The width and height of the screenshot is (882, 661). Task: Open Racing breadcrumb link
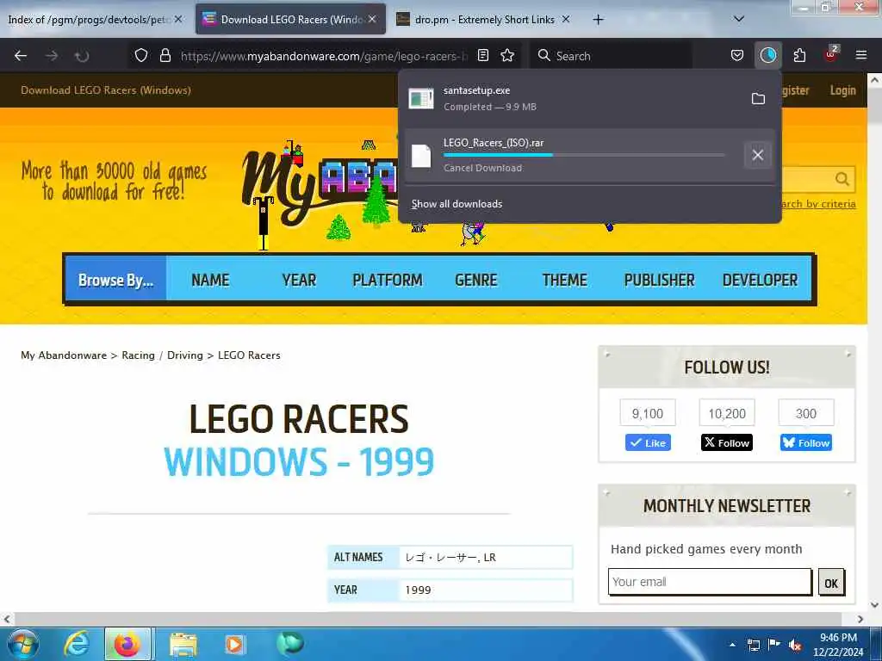(138, 355)
